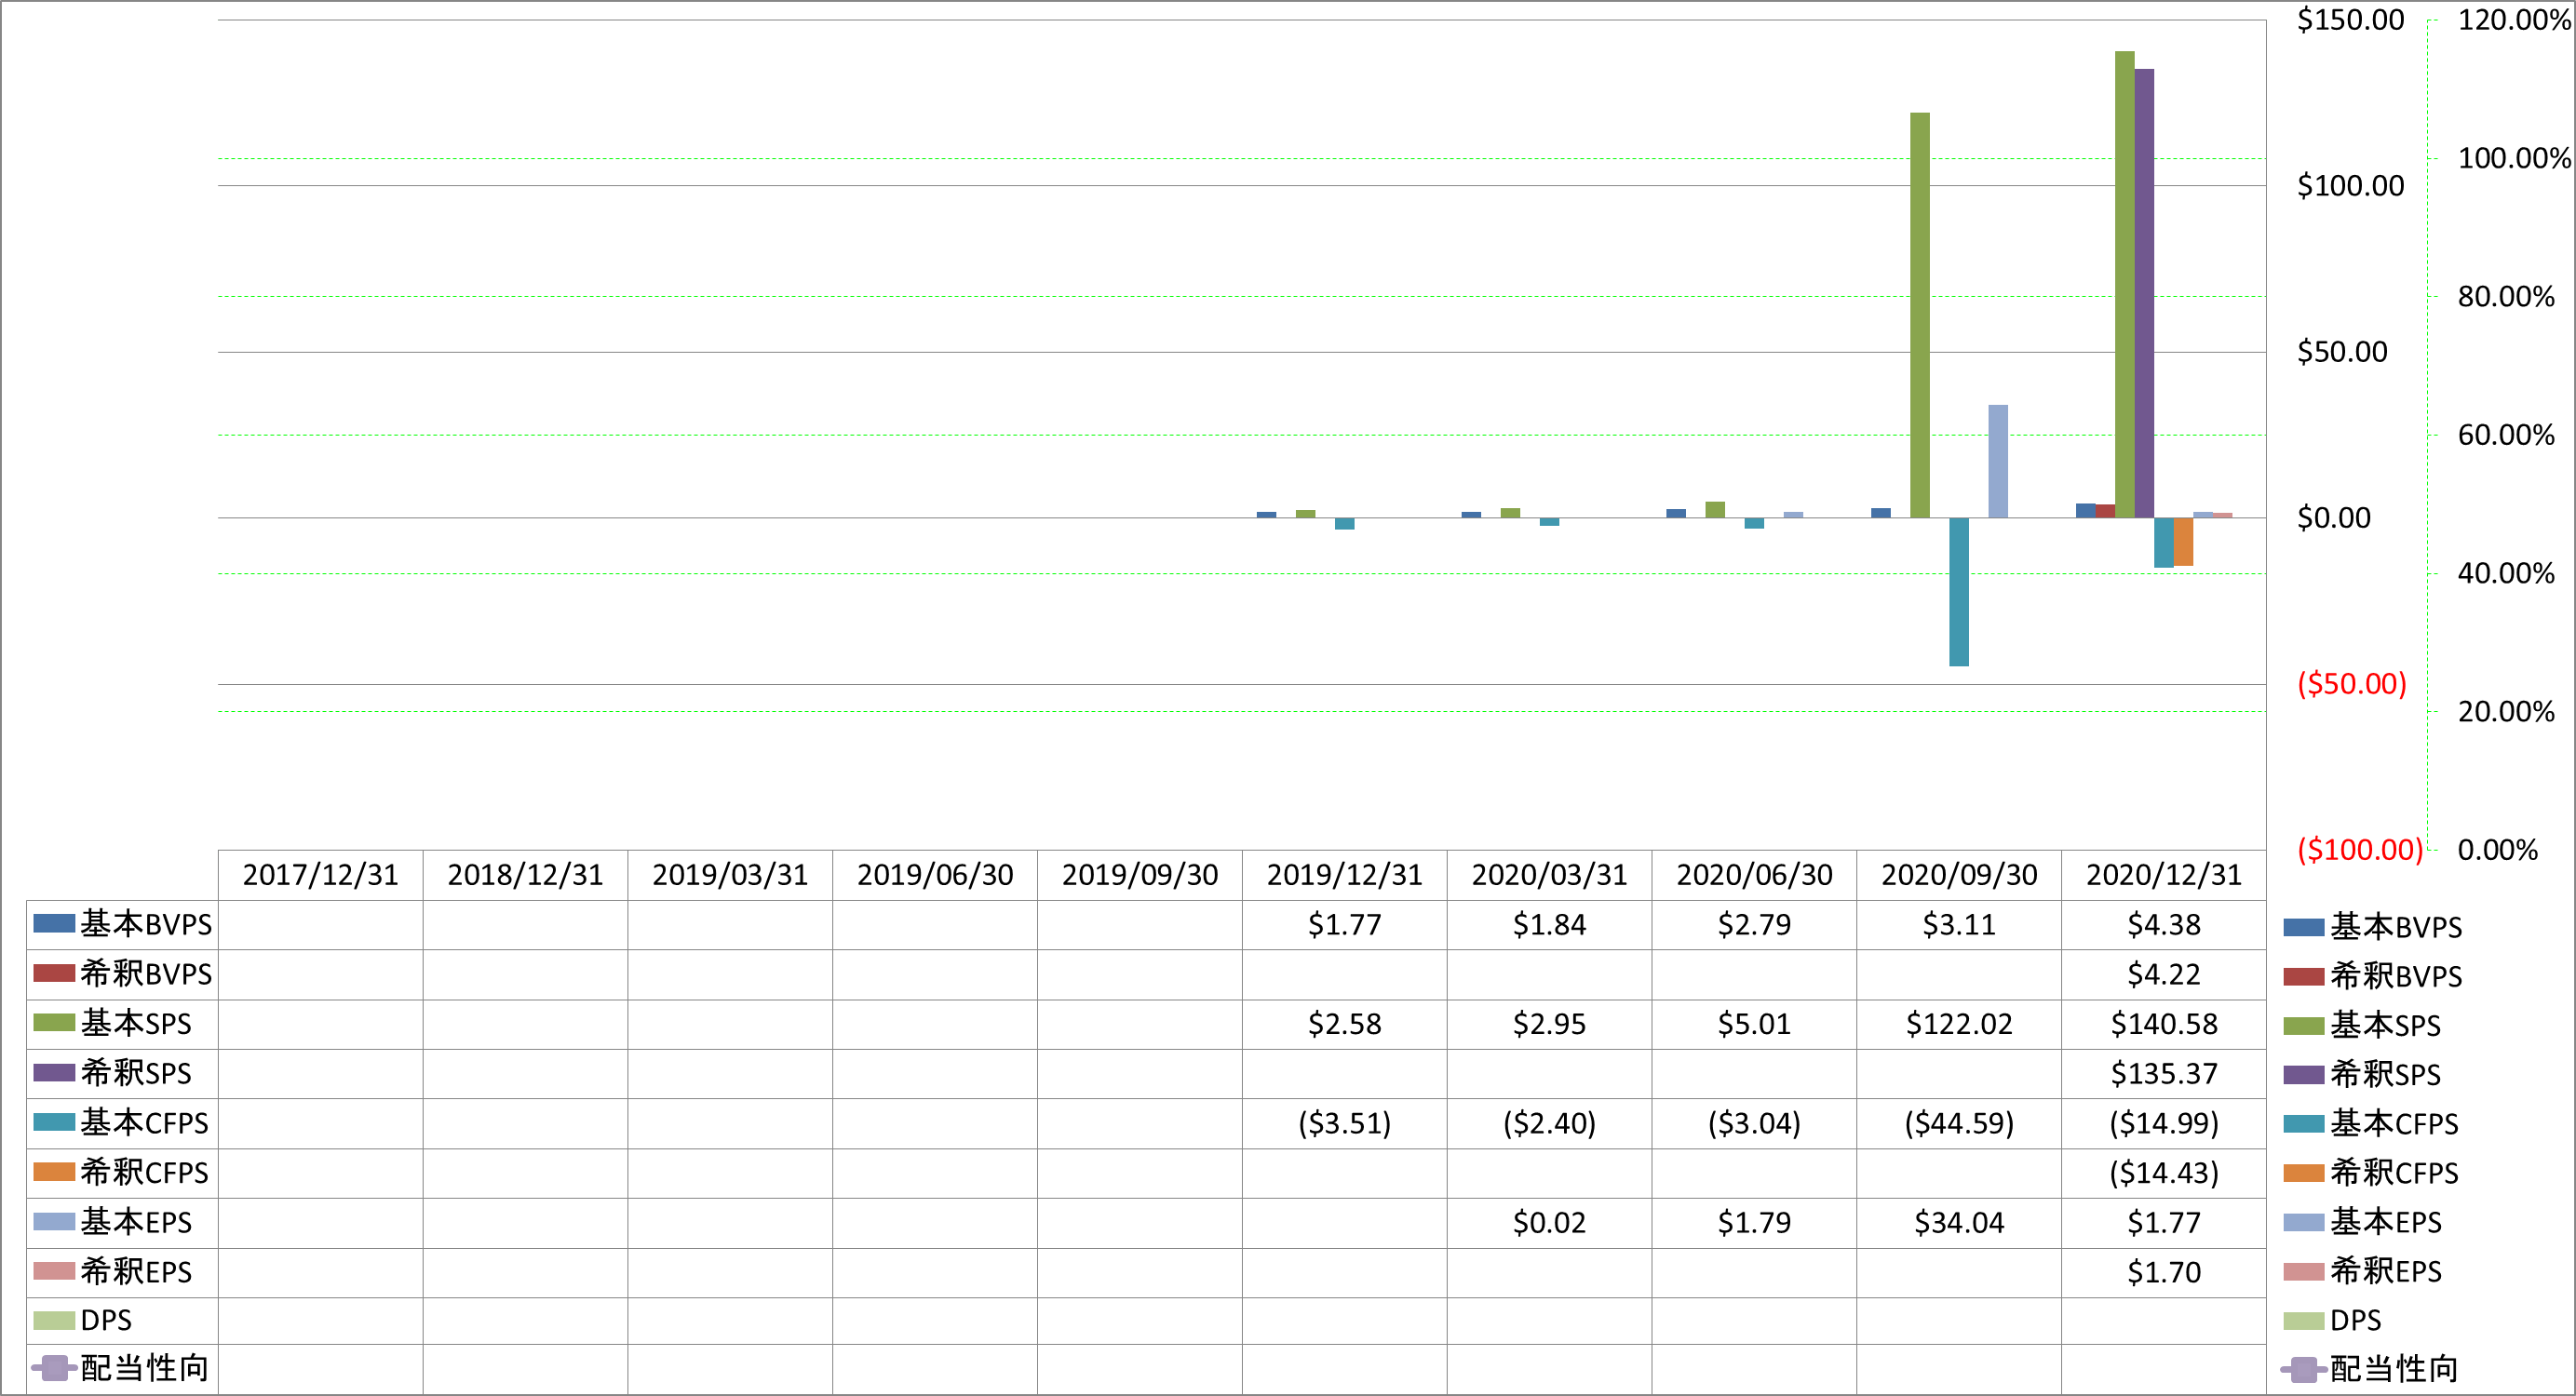Click the ($14.43) 希释CFPS cell
Viewport: 2576px width, 1396px height.
point(2164,1173)
